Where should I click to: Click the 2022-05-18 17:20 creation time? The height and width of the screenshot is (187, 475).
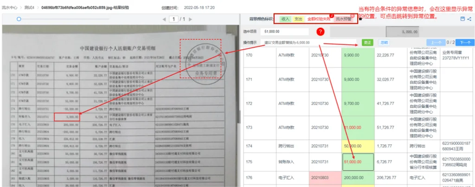tap(199, 7)
